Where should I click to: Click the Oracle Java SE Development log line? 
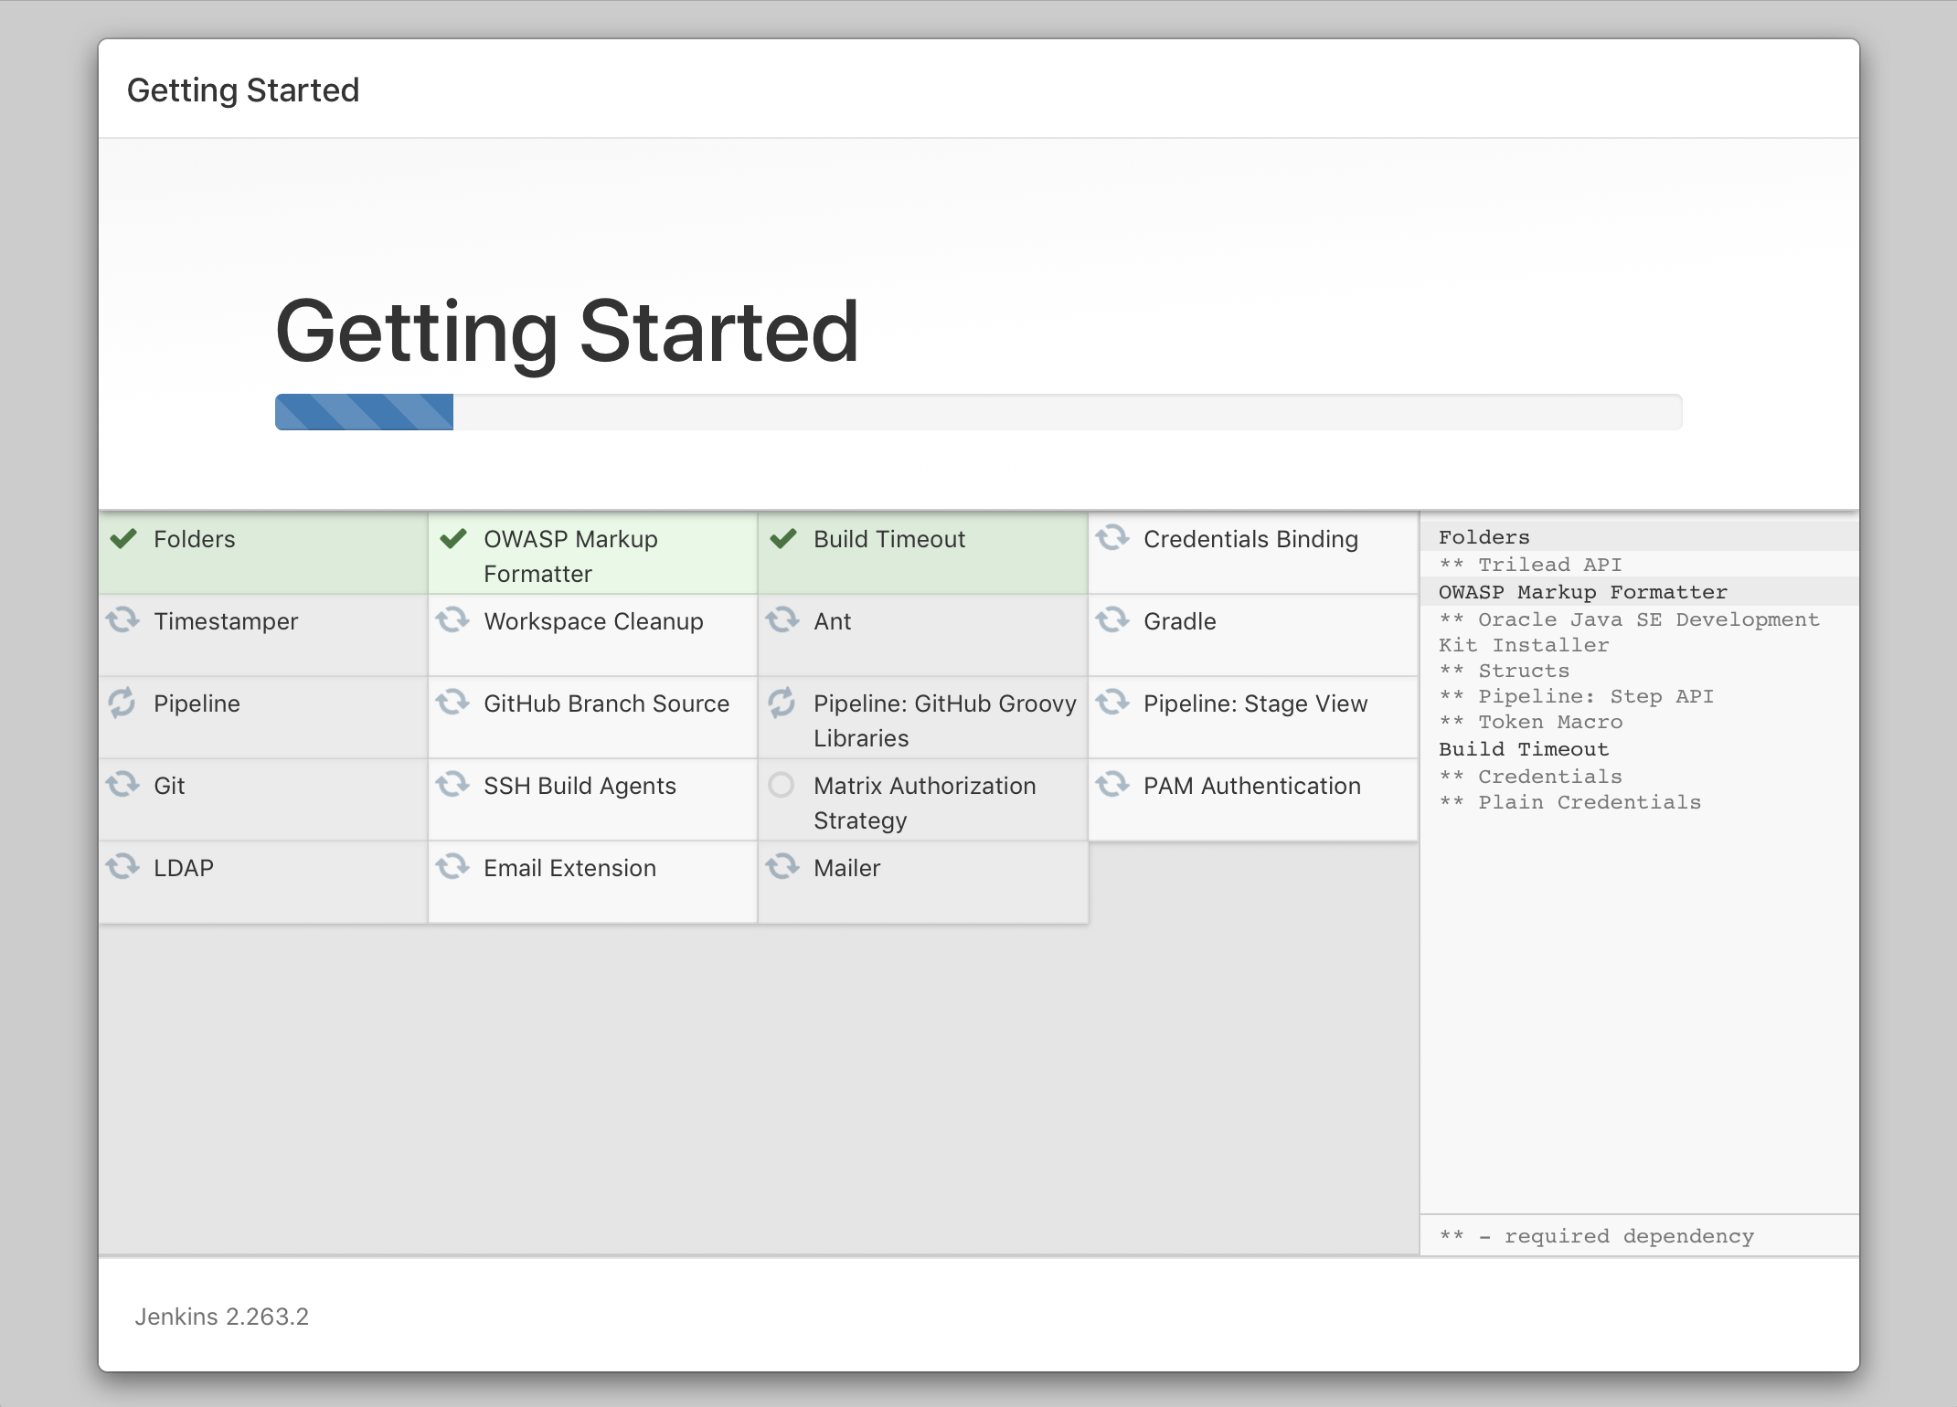point(1629,632)
